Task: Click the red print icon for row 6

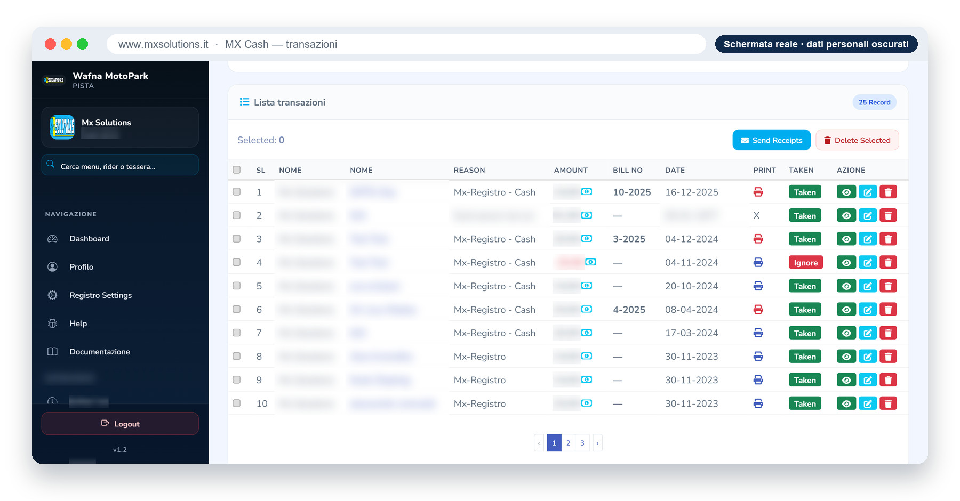Action: pos(758,309)
